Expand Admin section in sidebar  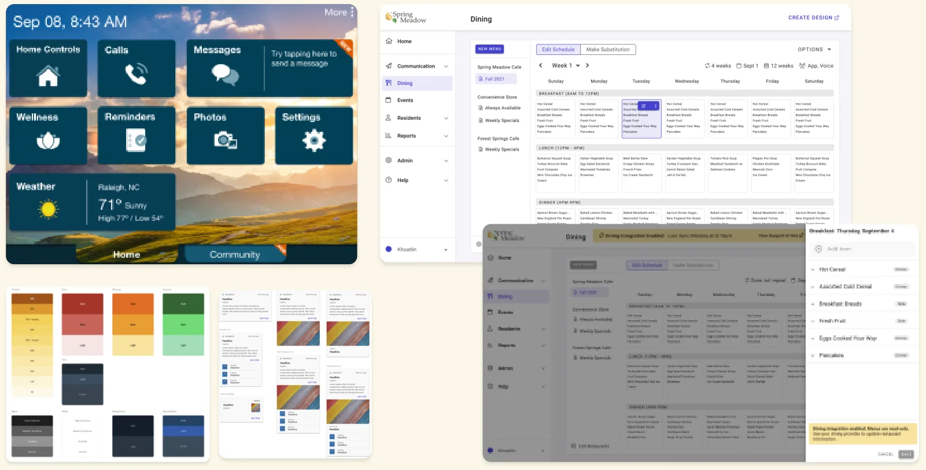click(x=446, y=161)
